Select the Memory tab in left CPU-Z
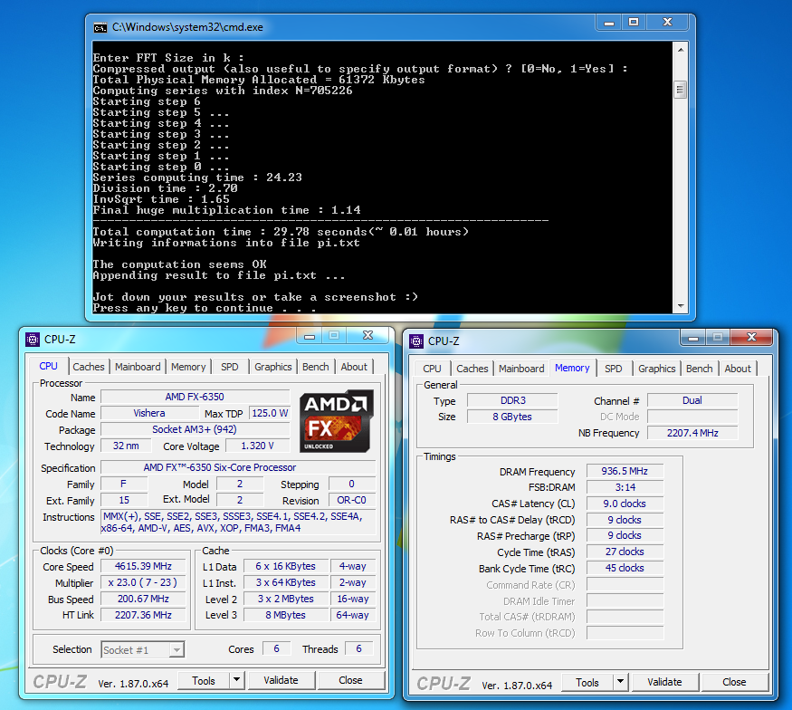Image resolution: width=792 pixels, height=710 pixels. click(x=188, y=367)
